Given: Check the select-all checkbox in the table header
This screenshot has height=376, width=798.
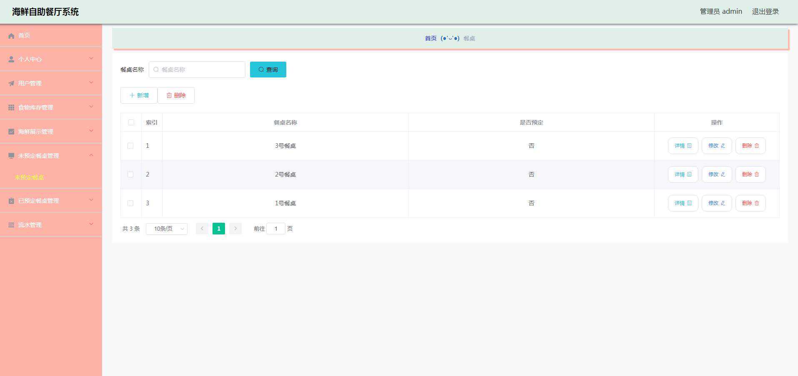Looking at the screenshot, I should coord(131,122).
